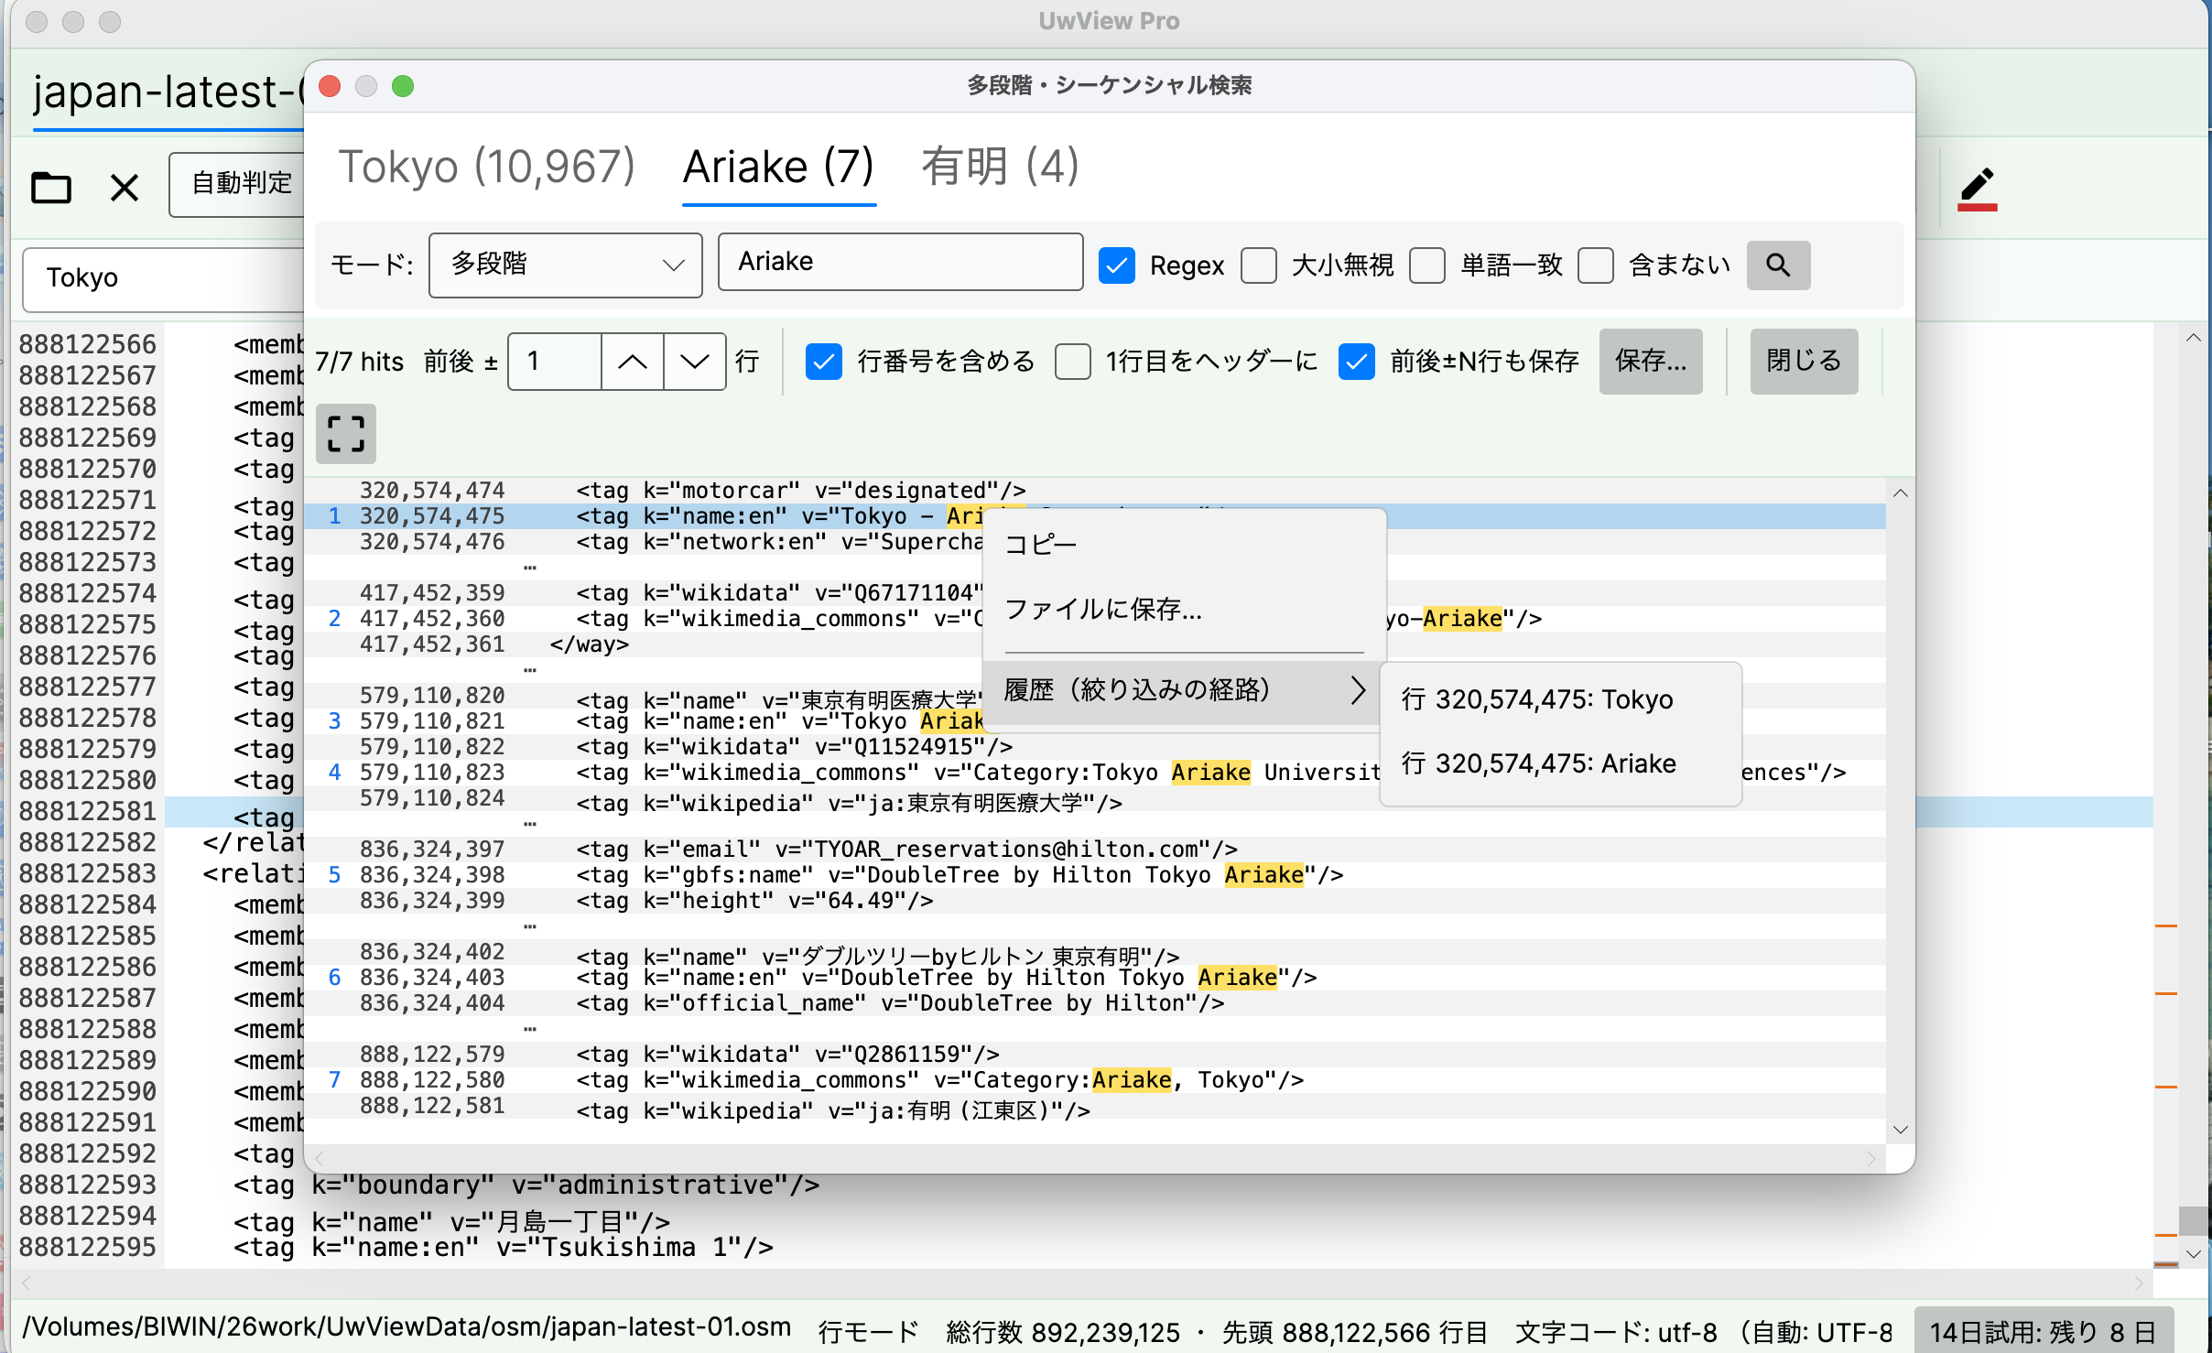
Task: Select hit 3 row 579,110,821
Action: [1095, 721]
